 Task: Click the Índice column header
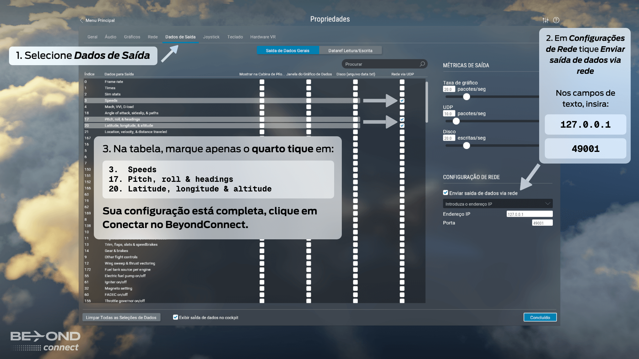click(90, 74)
